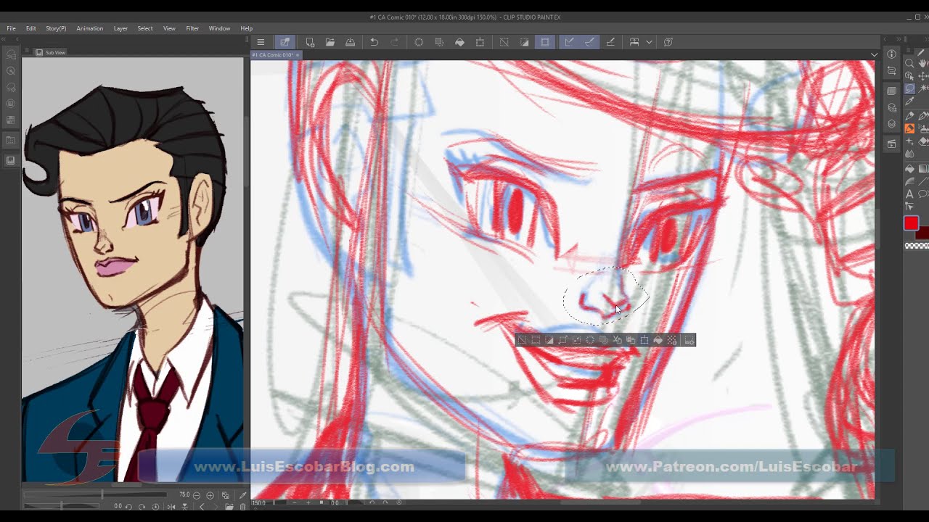This screenshot has width=929, height=522.
Task: Click the Clear Outside Selection icon
Action: tap(439, 42)
